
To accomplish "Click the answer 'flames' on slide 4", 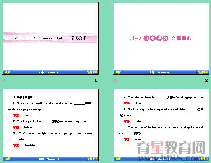I will click(138, 103).
